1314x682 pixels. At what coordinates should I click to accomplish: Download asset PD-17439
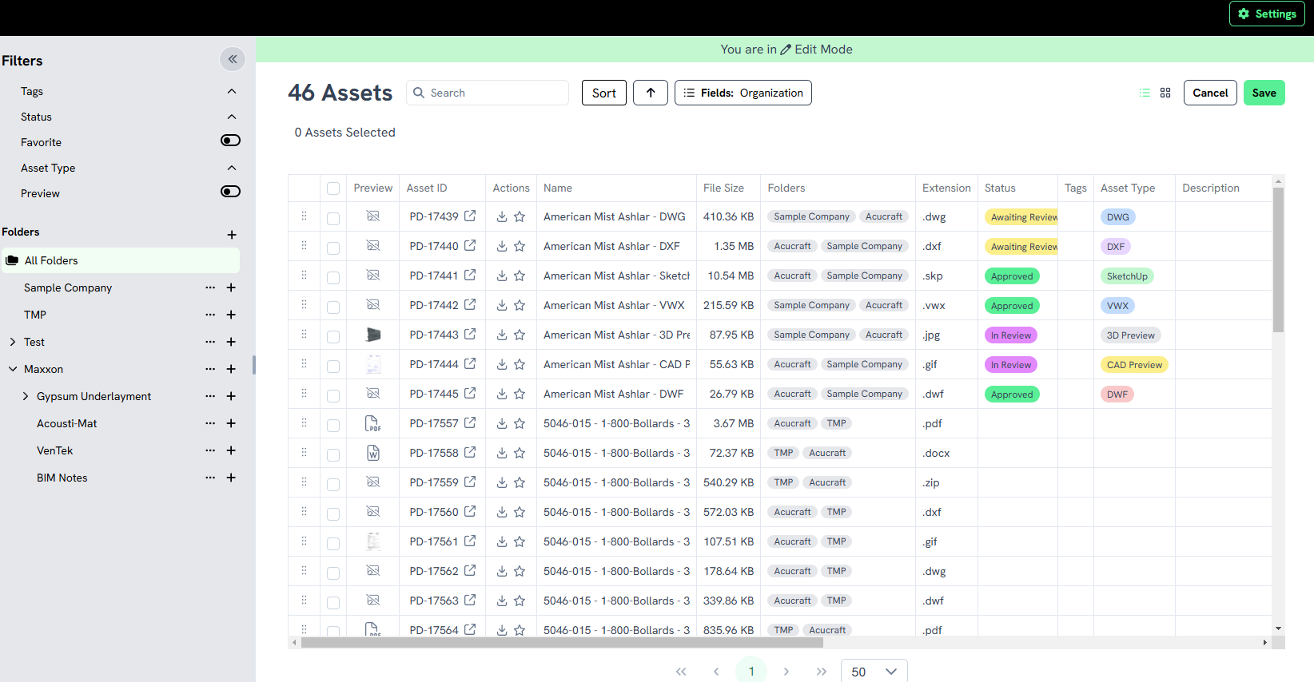pos(502,216)
